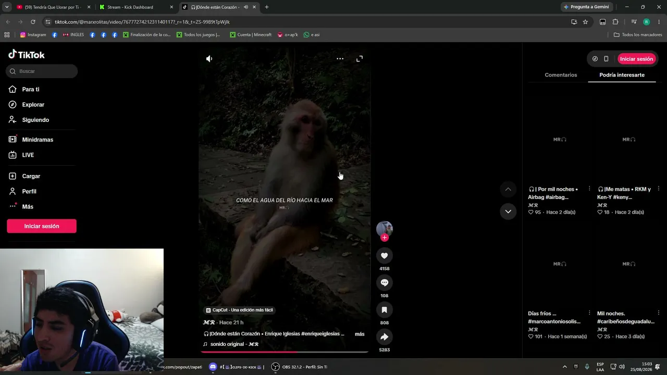Show hidden system tray icons
The width and height of the screenshot is (667, 375).
(x=564, y=367)
